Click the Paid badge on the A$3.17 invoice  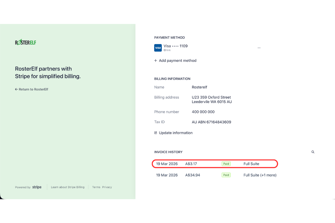pyautogui.click(x=226, y=164)
